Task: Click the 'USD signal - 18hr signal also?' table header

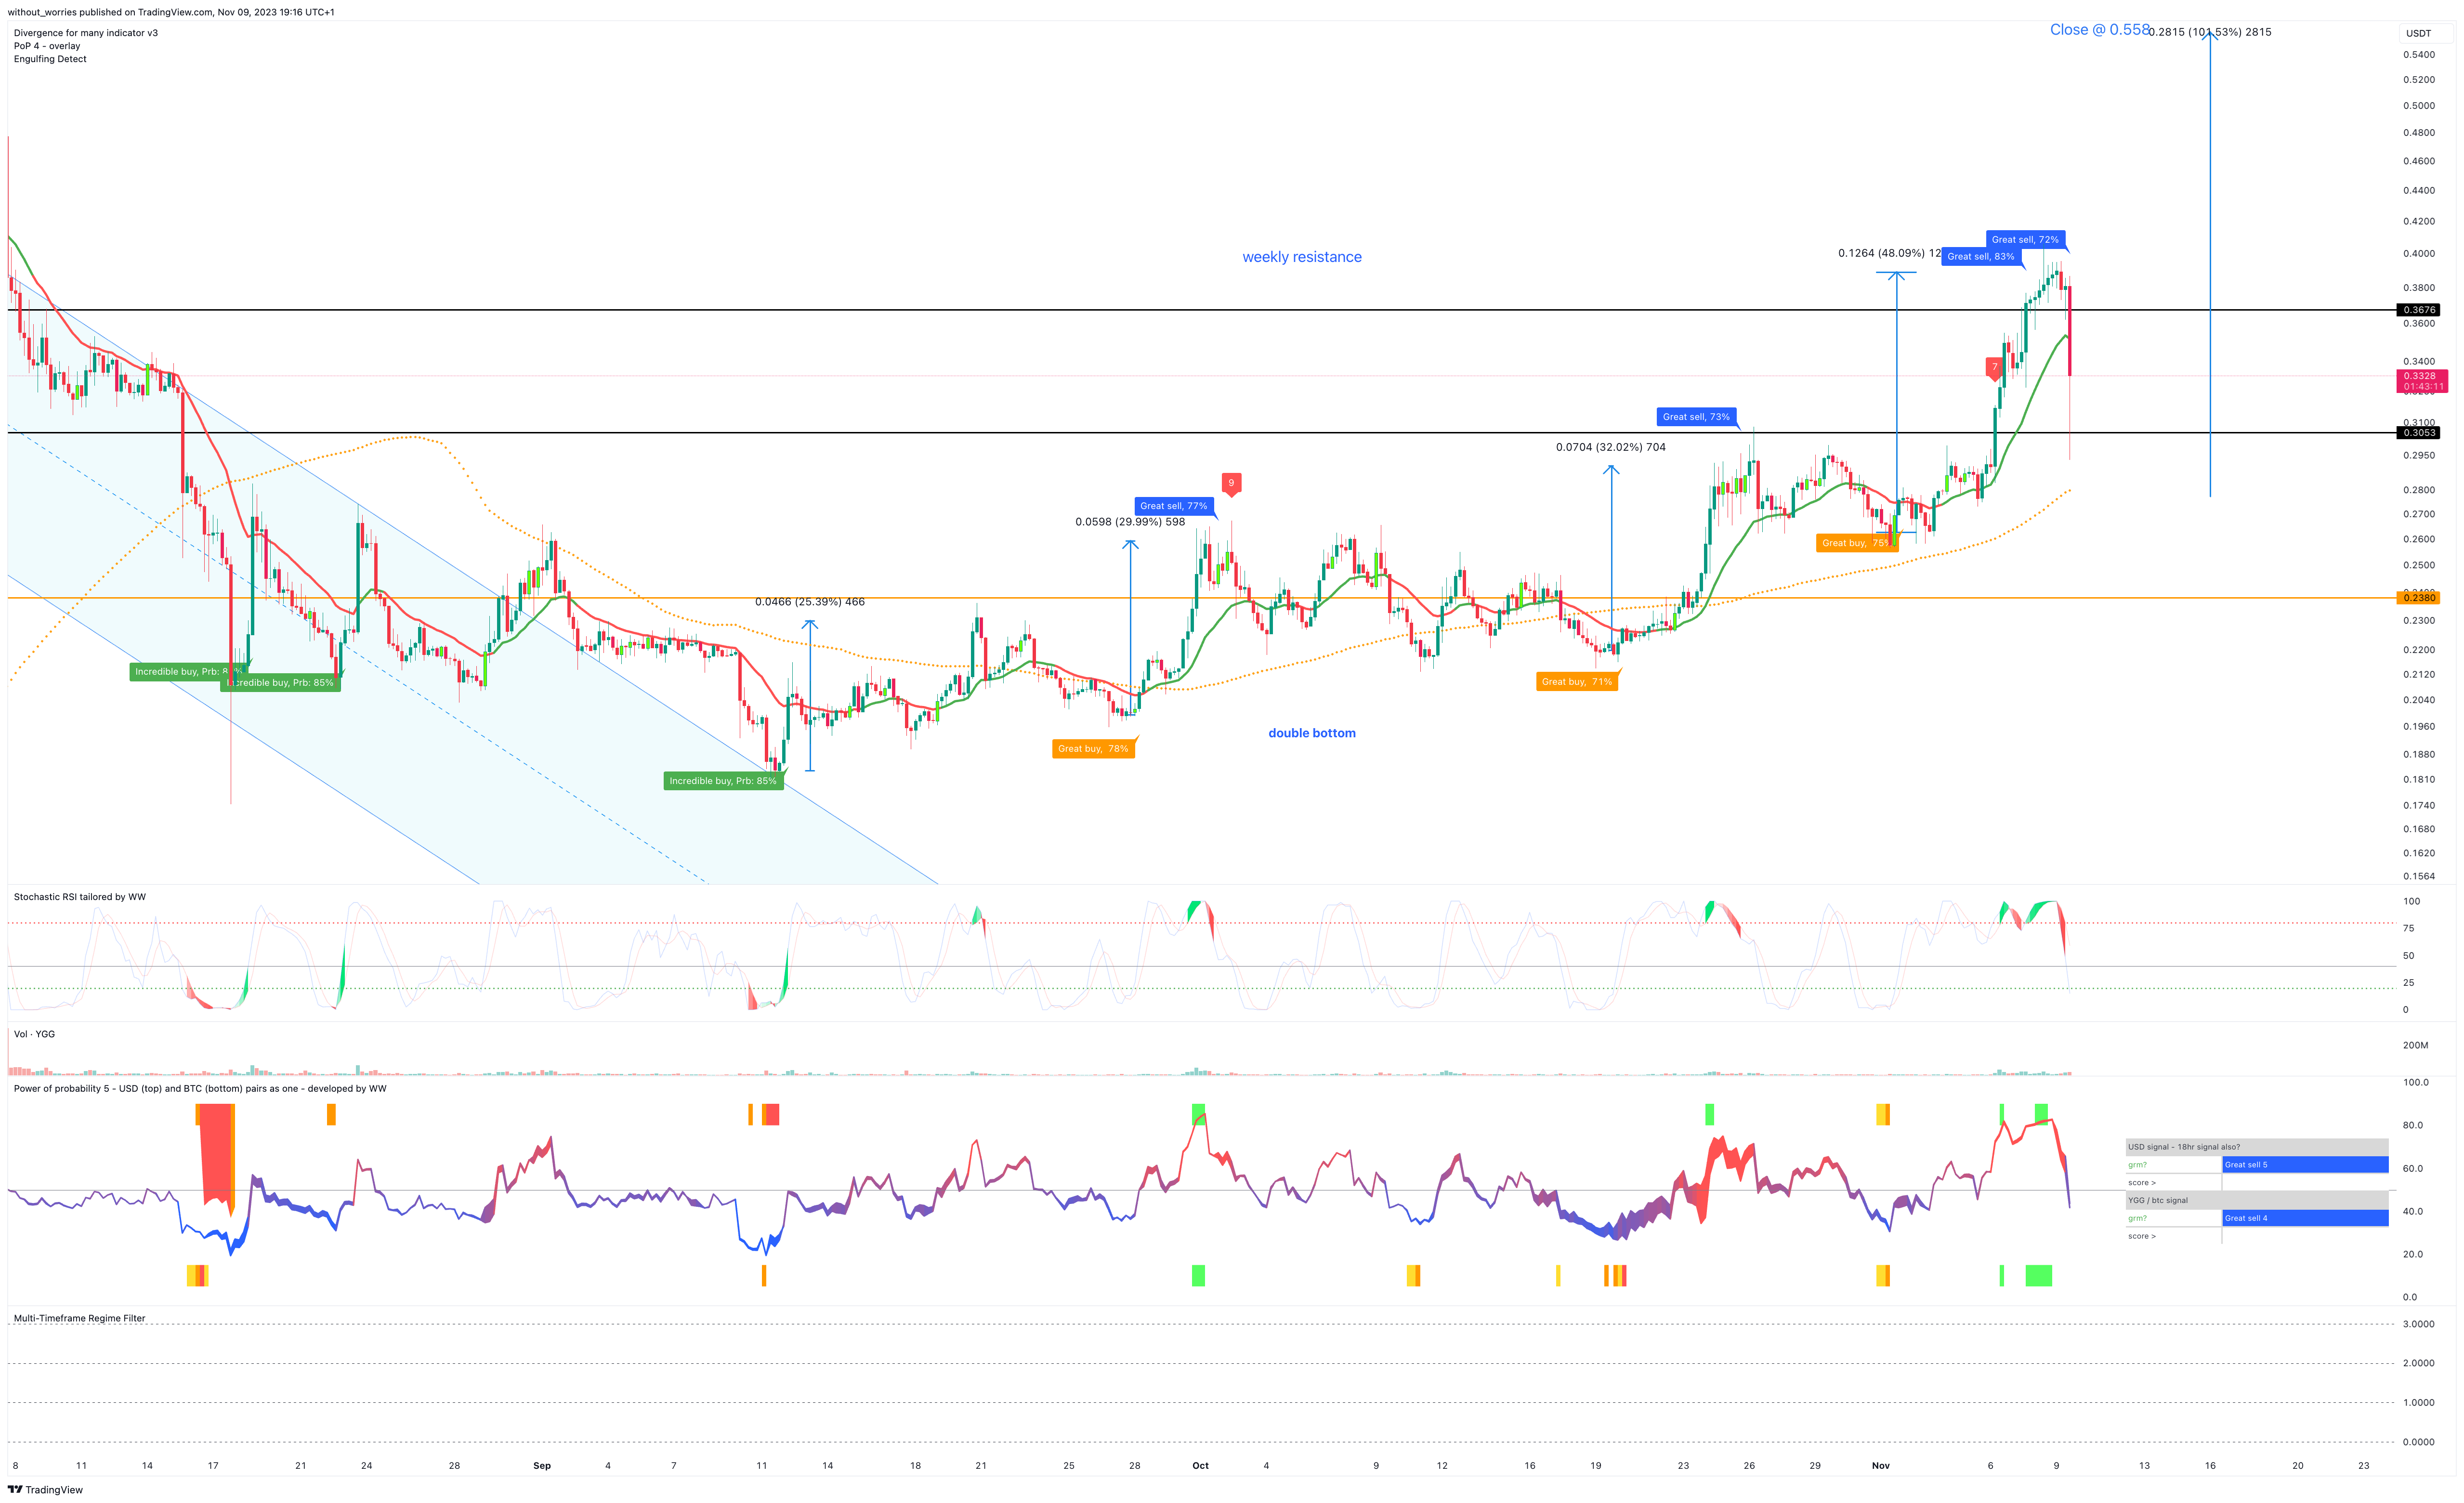Action: click(x=2256, y=1147)
